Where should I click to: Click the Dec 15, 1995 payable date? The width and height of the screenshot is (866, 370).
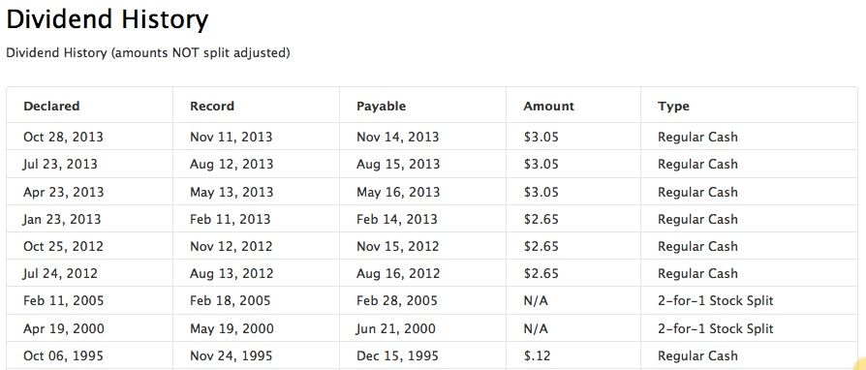(x=398, y=355)
